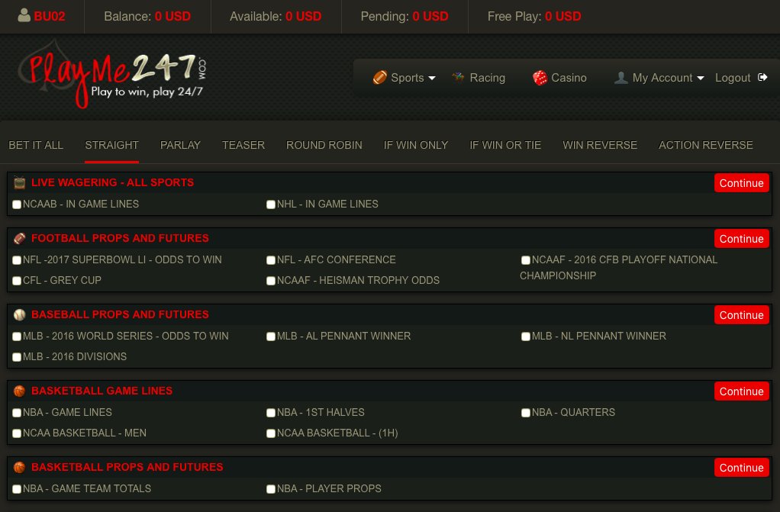Click the football icon next to Sports
The height and width of the screenshot is (512, 780).
point(380,78)
